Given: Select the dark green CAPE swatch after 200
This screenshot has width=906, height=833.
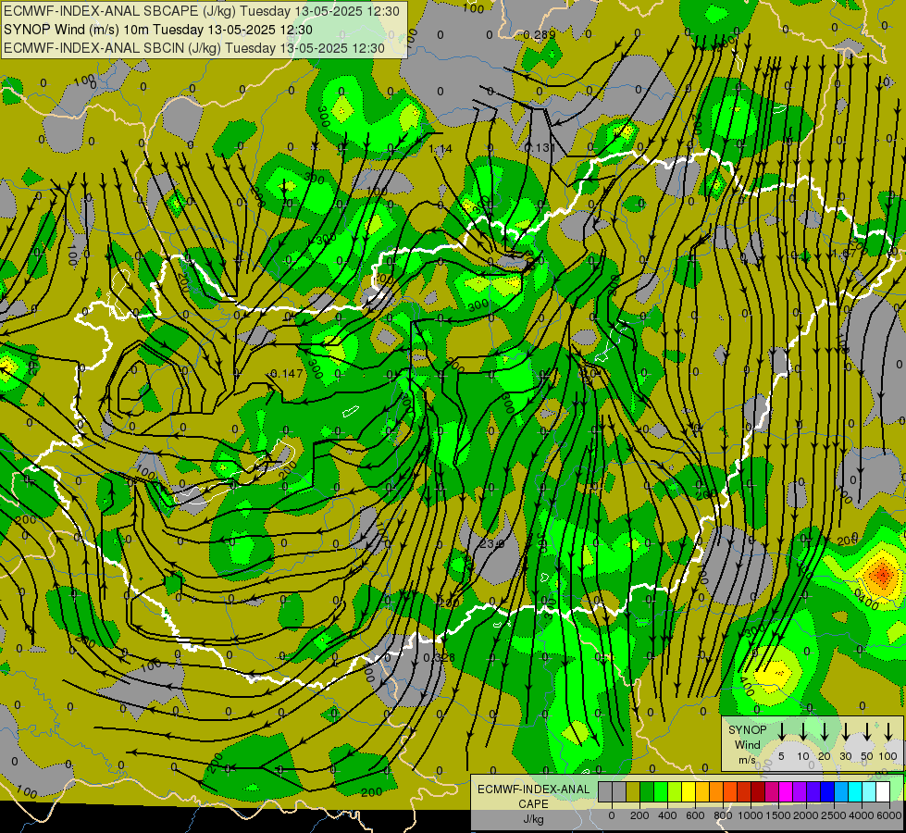Looking at the screenshot, I should (x=647, y=792).
